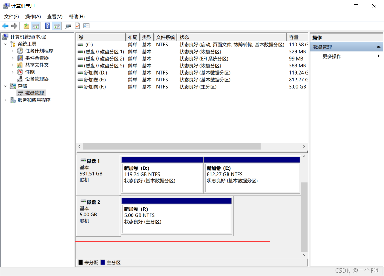The height and width of the screenshot is (276, 384).
Task: Sort by the 布局 column header
Action: point(132,37)
